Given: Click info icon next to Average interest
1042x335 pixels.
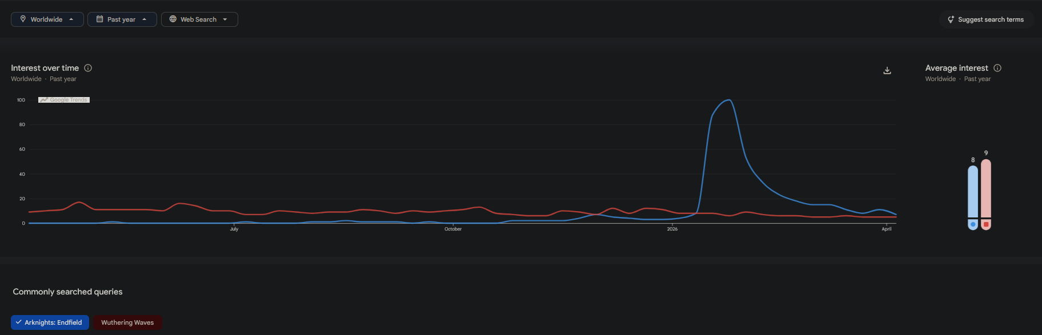Looking at the screenshot, I should tap(997, 68).
